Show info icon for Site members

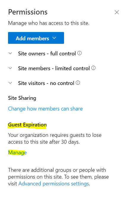93,68
